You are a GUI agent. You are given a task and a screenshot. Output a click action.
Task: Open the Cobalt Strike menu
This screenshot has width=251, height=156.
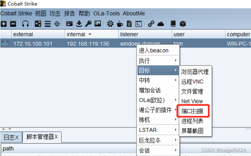(x=16, y=14)
